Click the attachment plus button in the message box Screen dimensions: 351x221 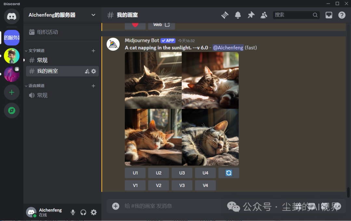tap(115, 206)
